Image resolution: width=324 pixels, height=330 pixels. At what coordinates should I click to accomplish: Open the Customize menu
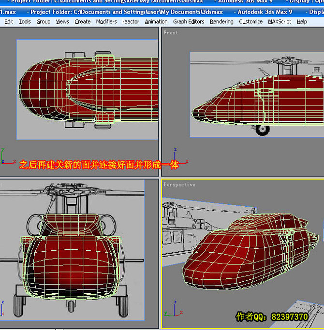point(250,22)
